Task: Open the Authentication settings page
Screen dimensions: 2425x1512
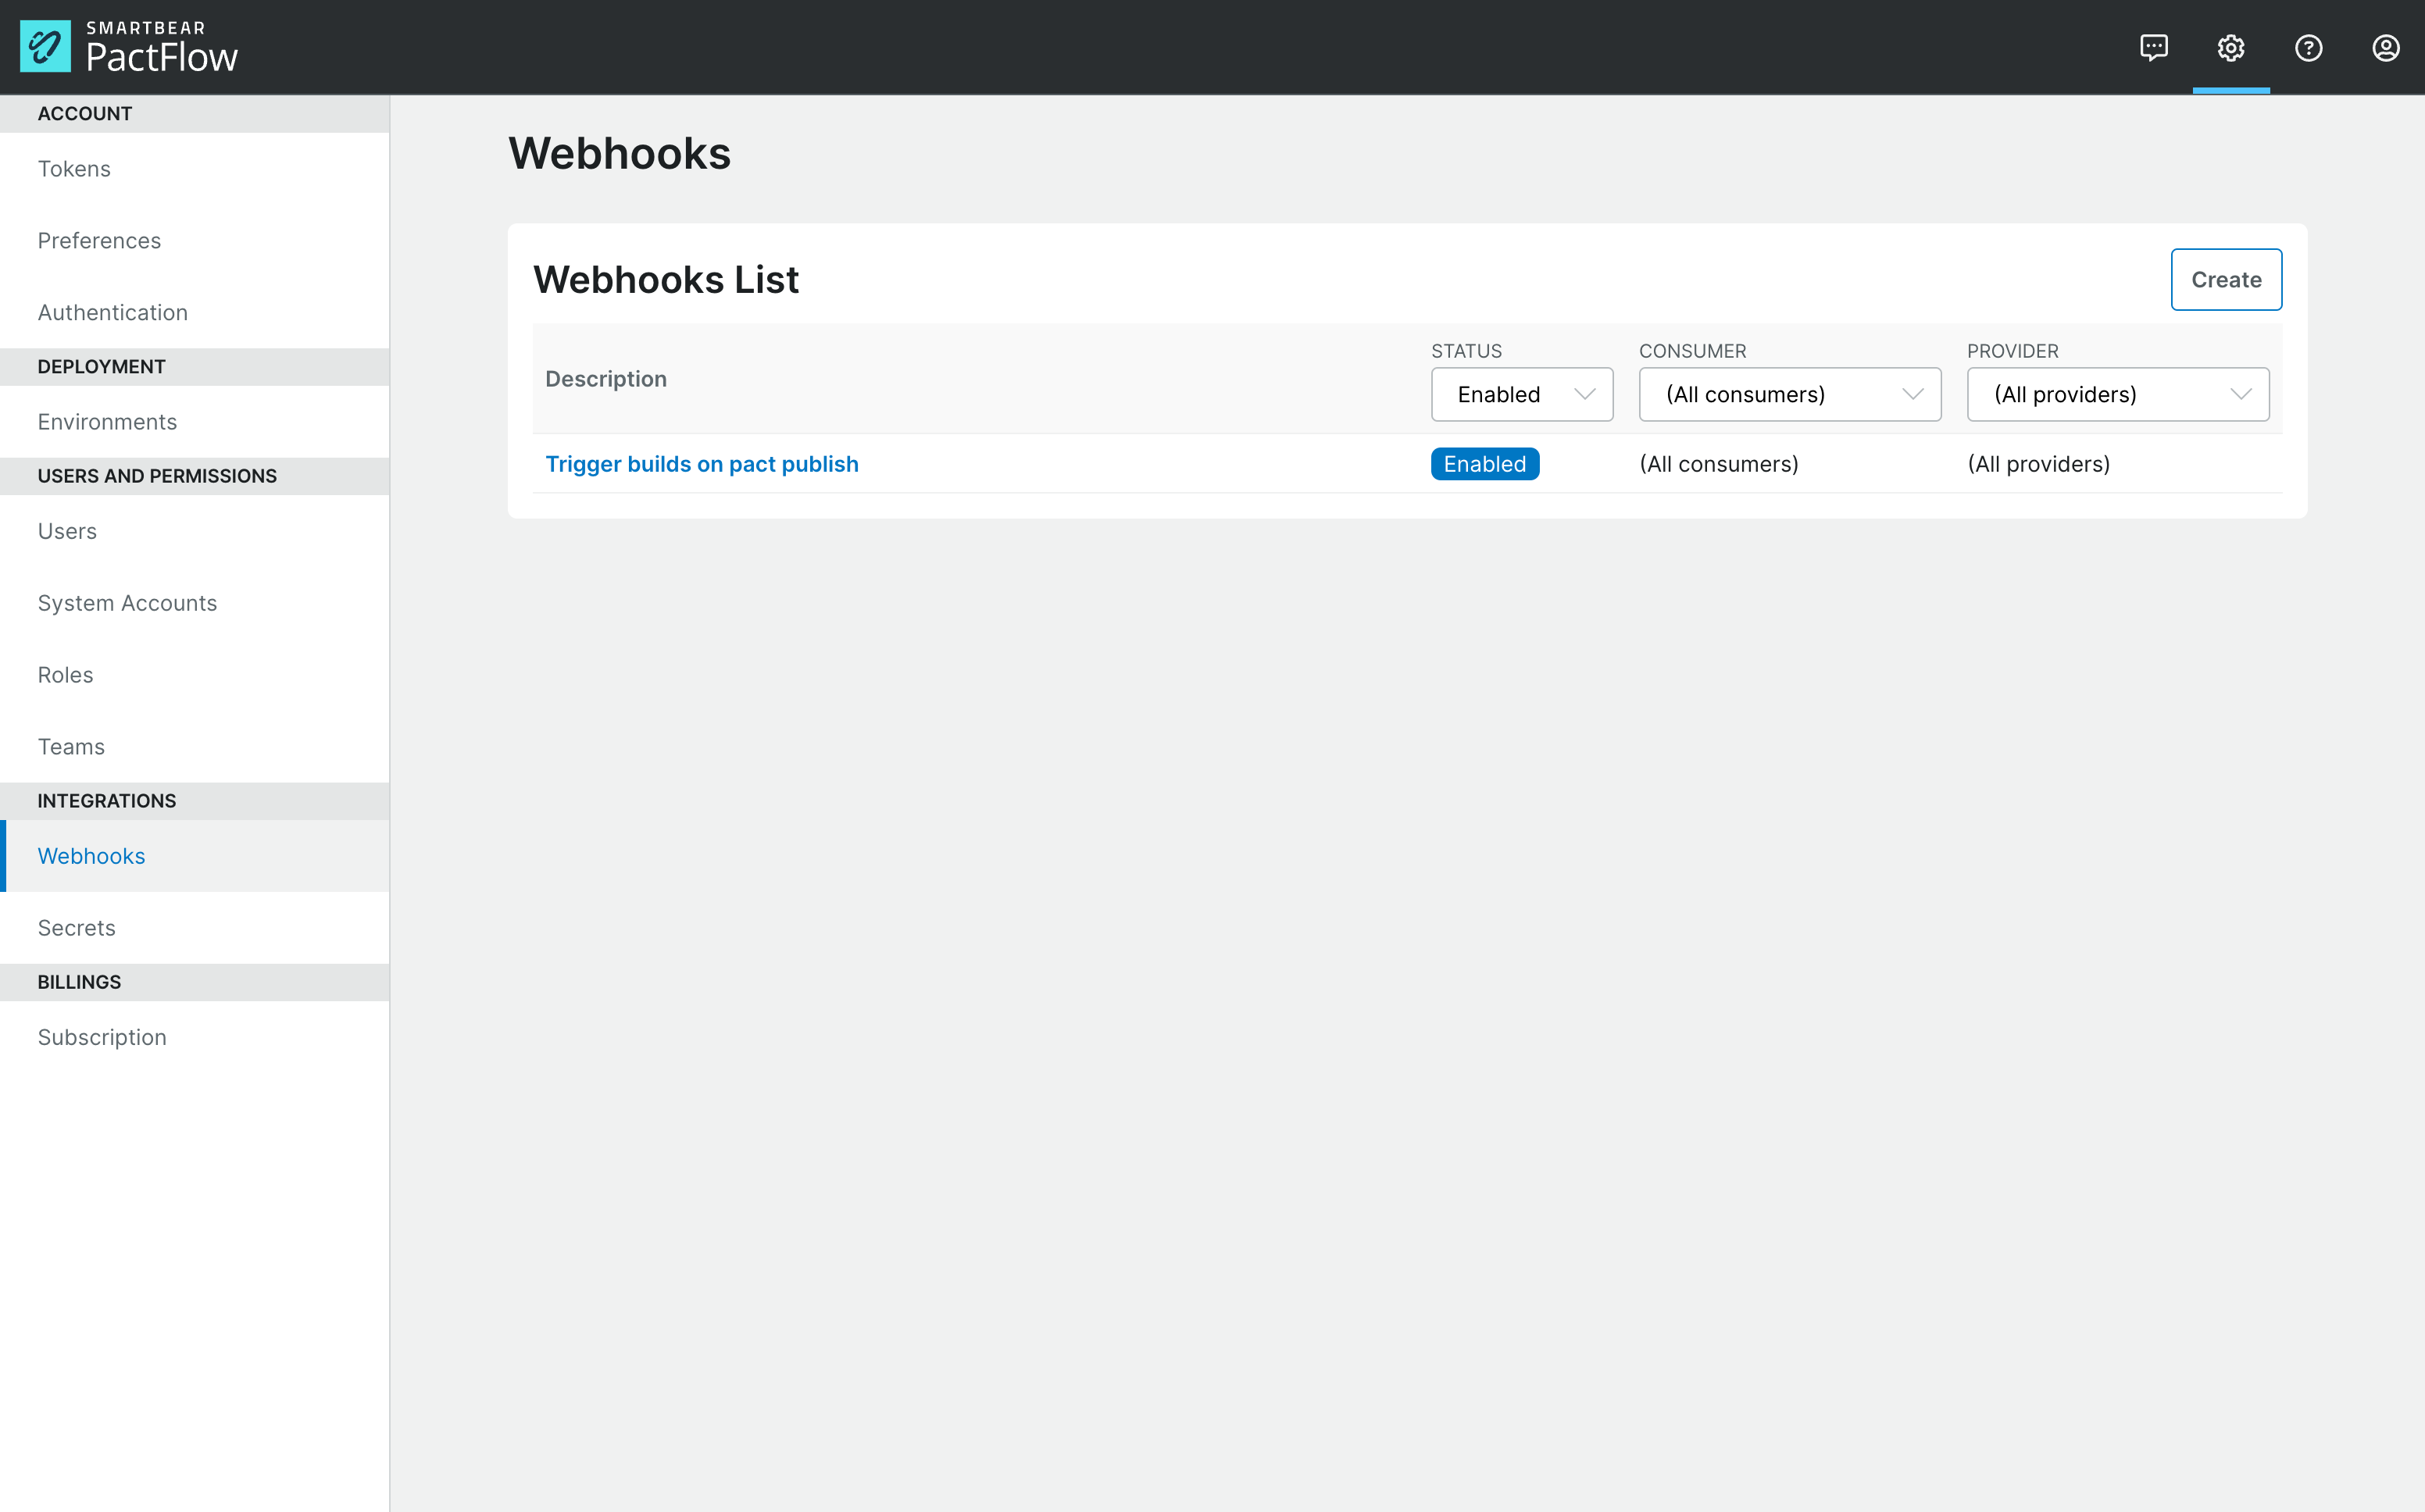Action: pos(112,312)
